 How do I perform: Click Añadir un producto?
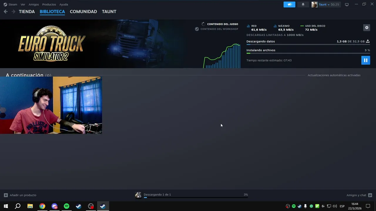click(x=23, y=195)
